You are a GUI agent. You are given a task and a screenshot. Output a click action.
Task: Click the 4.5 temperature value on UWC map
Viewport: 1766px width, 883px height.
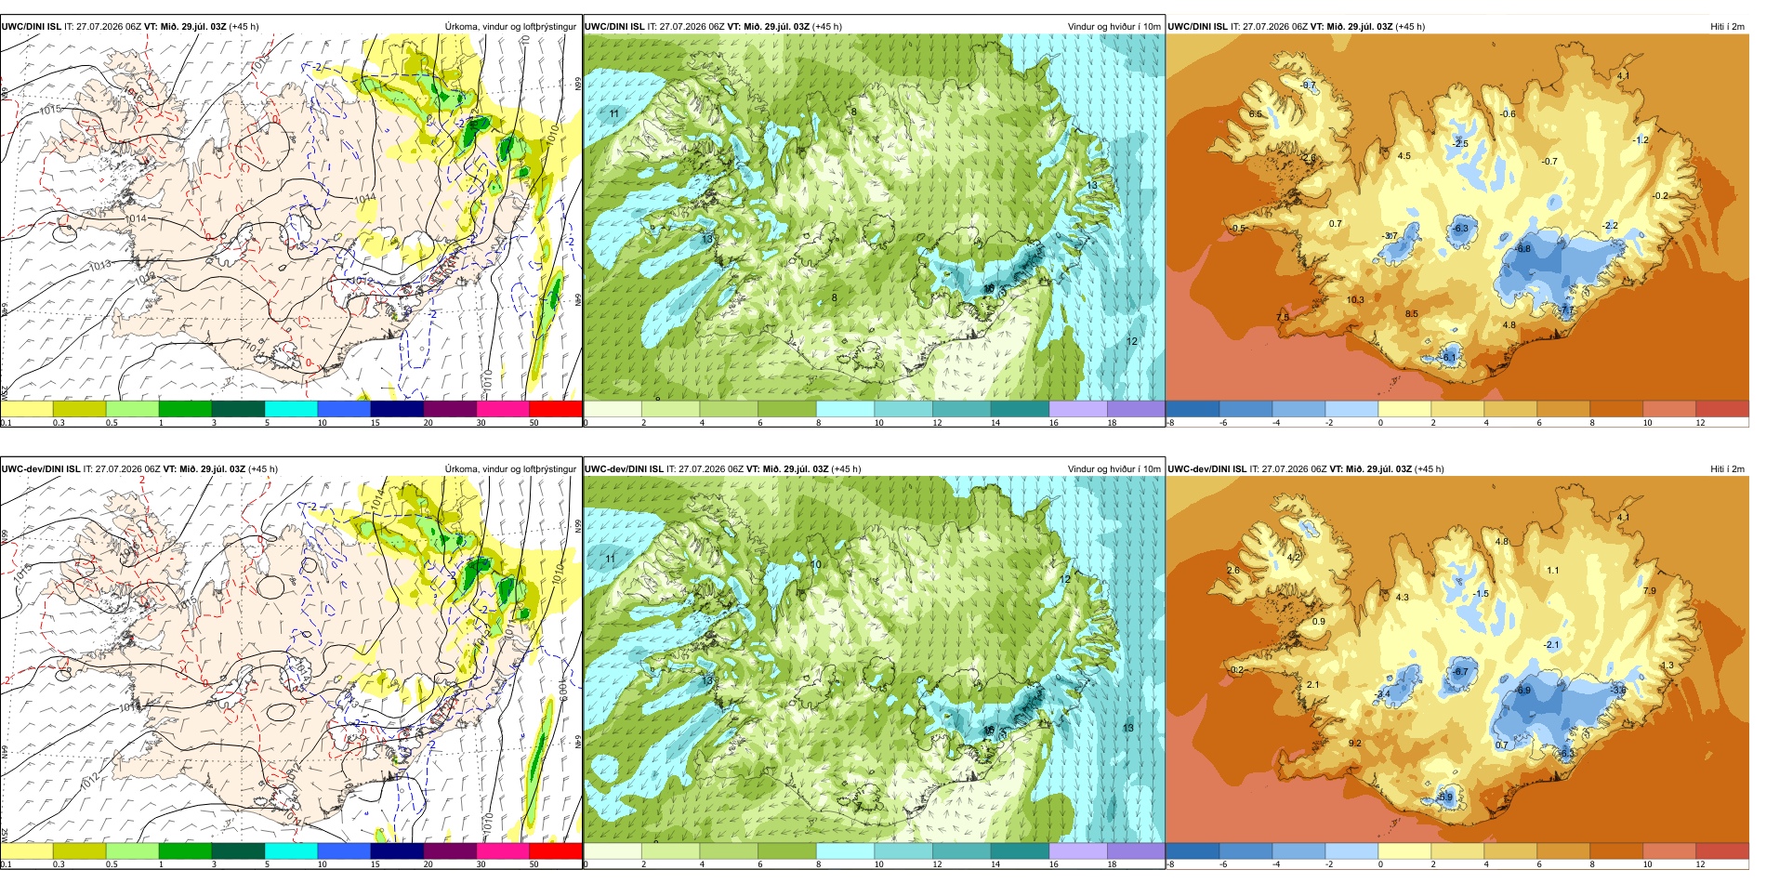coord(1404,156)
